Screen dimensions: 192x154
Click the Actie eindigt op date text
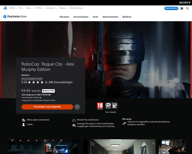click(x=36, y=95)
